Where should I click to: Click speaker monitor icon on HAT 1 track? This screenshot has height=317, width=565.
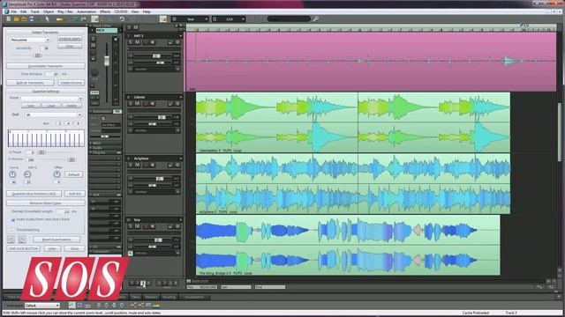pyautogui.click(x=153, y=42)
